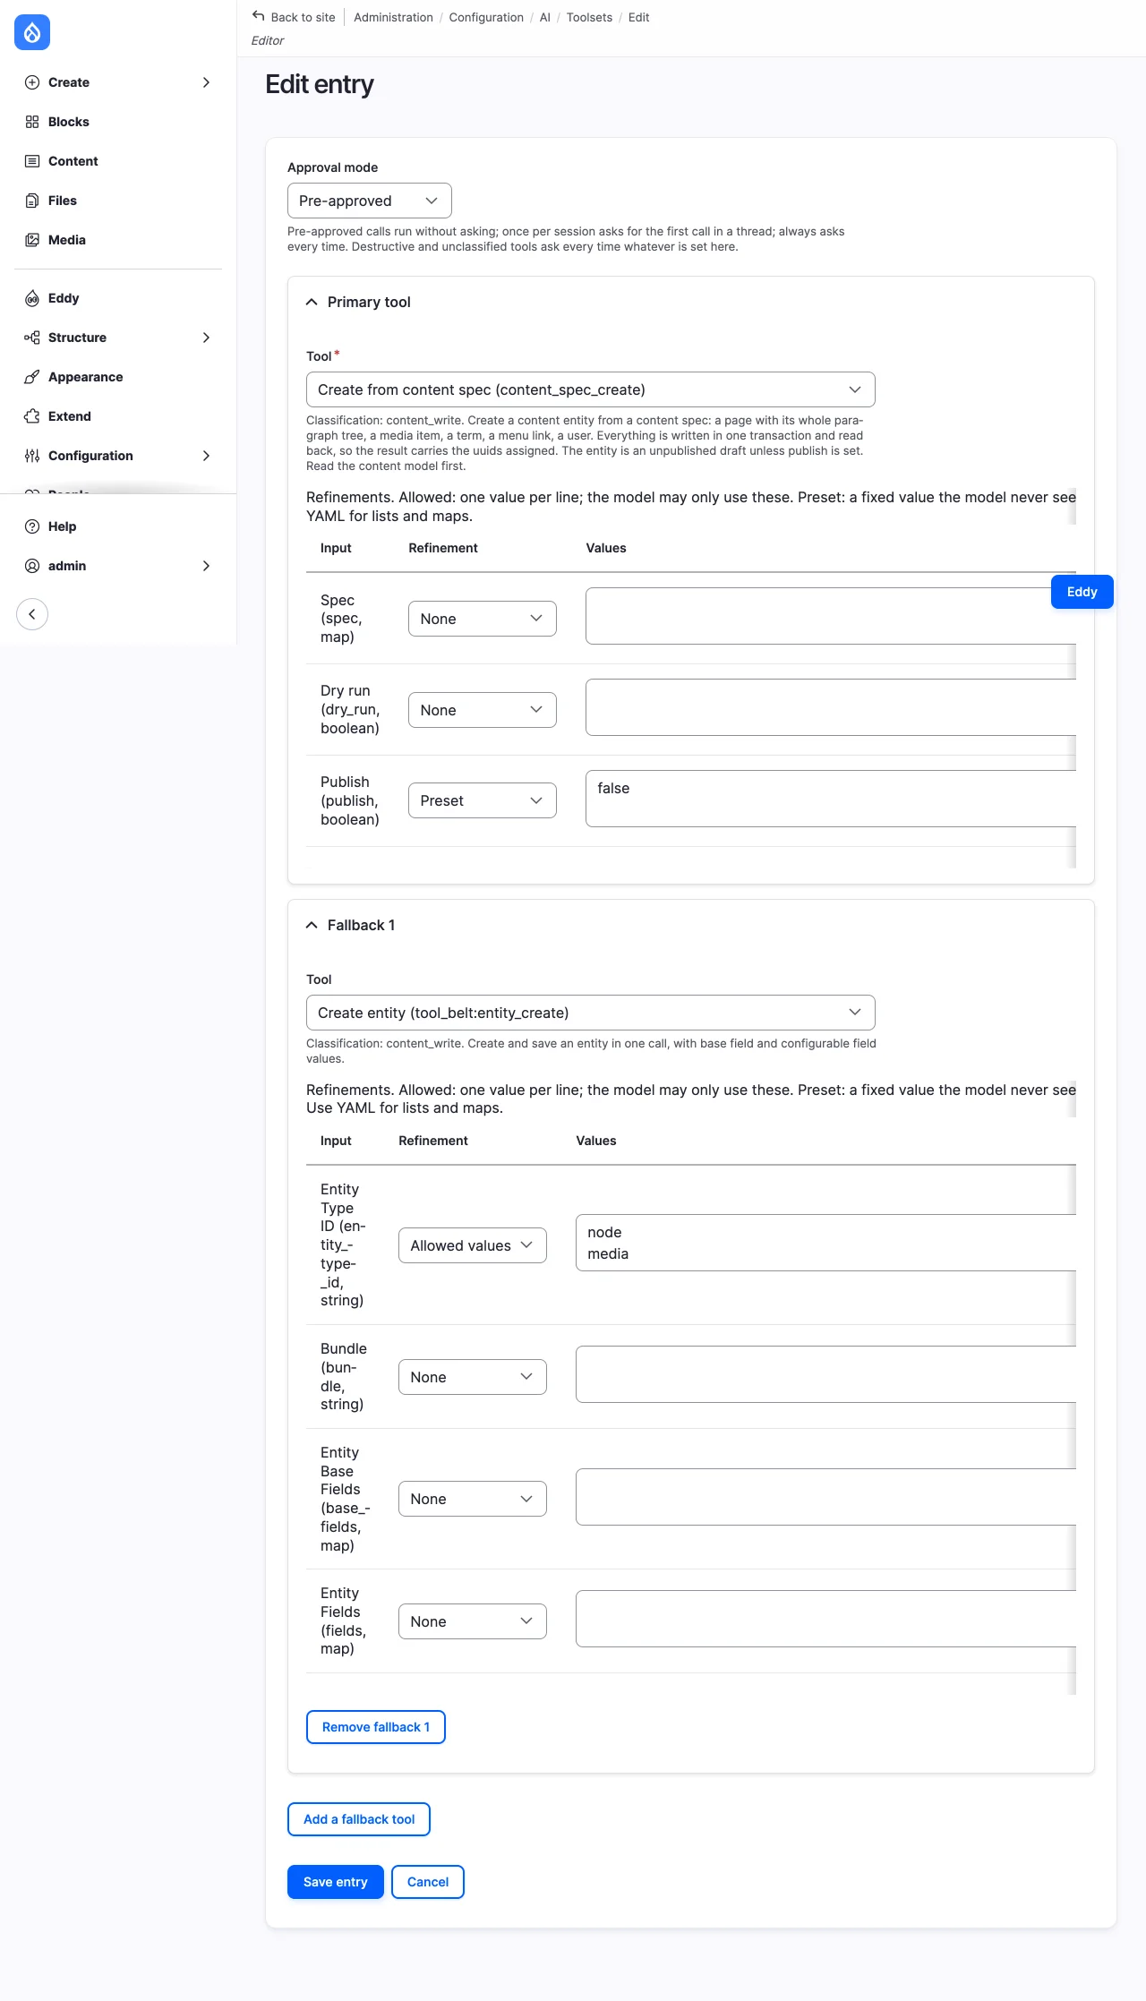Viewport: 1146px width, 2001px height.
Task: Go to Administration breadcrumb link
Action: [393, 17]
